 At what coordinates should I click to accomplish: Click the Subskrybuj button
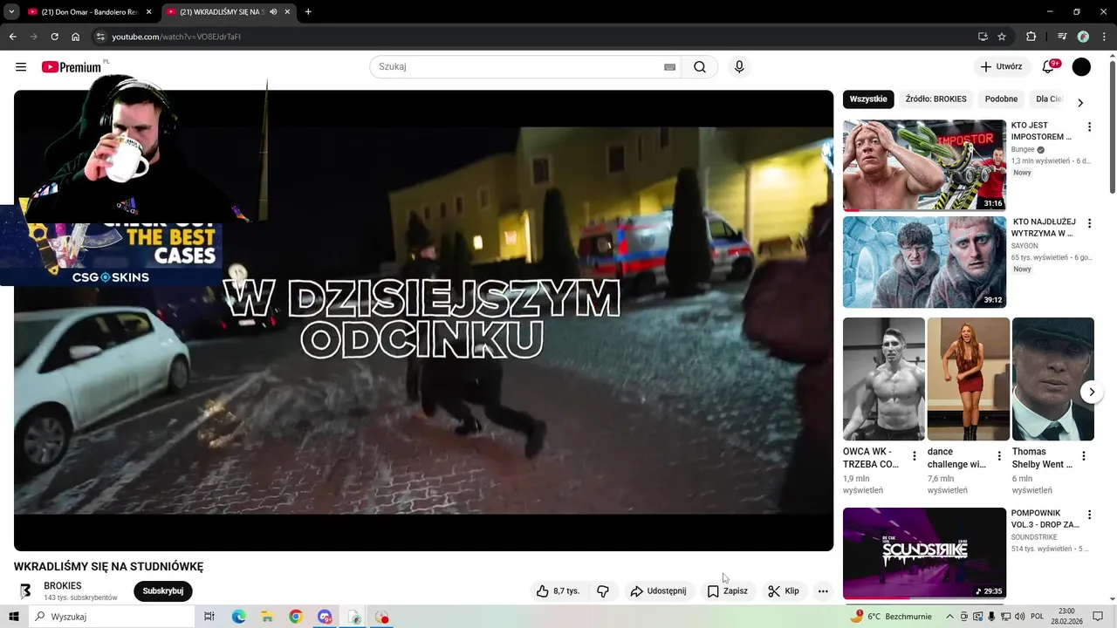[163, 591]
